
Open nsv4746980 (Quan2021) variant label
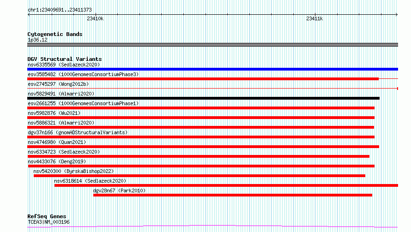click(57, 142)
